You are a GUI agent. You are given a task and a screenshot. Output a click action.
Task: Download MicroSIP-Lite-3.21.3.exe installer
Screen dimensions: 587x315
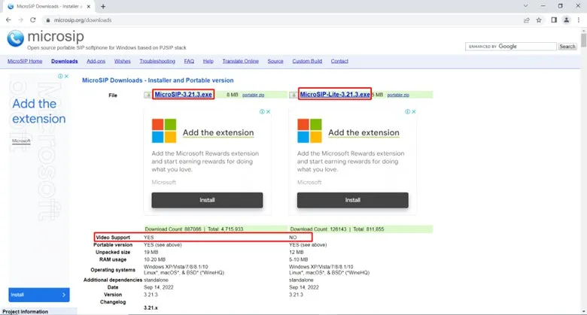pyautogui.click(x=335, y=95)
